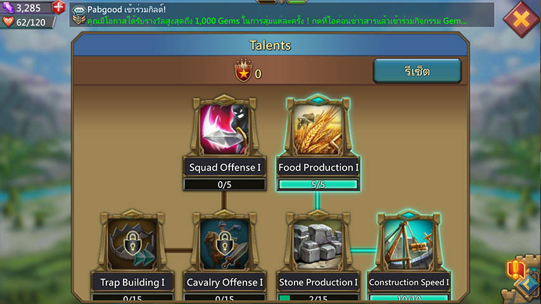Open the Construction Speed I crane icon
This screenshot has height=304, width=541.
pyautogui.click(x=409, y=243)
